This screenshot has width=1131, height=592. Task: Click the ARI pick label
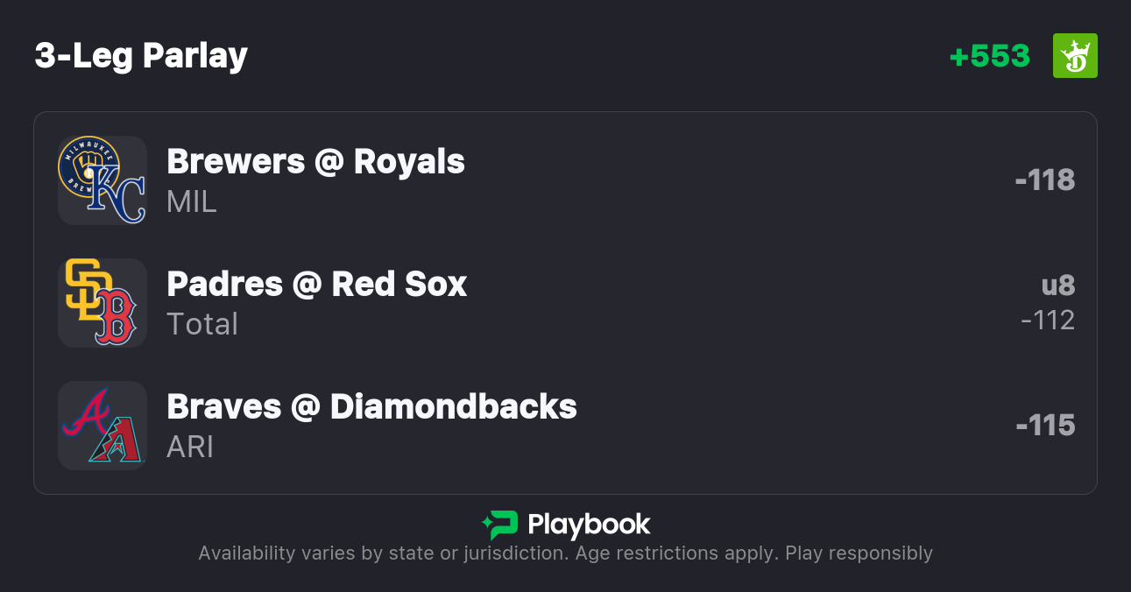click(x=190, y=448)
